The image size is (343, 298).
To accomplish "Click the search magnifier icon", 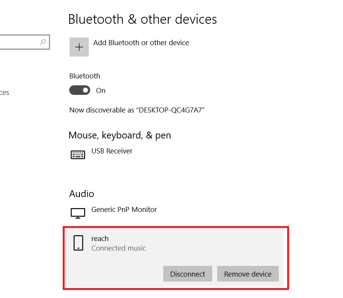I will [x=43, y=42].
